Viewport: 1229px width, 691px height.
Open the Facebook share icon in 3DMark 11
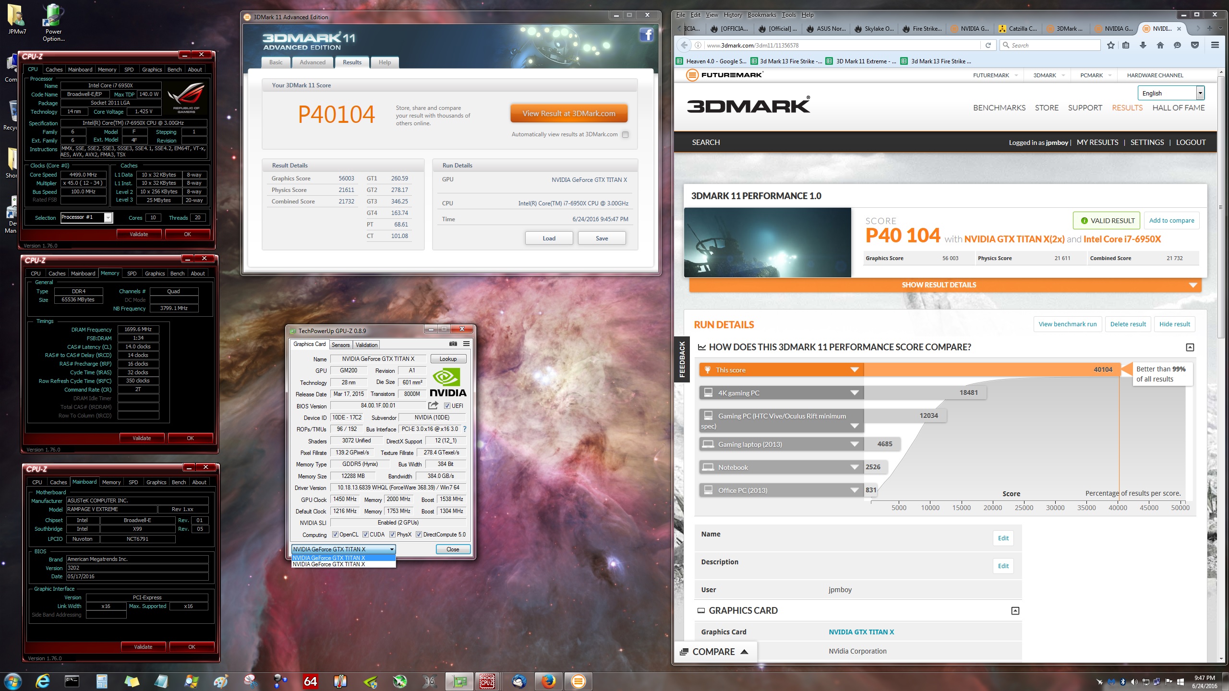646,35
